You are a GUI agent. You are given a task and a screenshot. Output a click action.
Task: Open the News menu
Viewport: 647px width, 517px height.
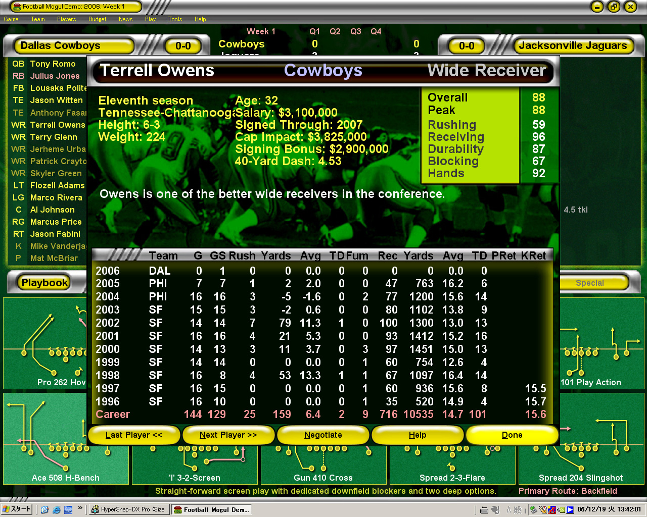[125, 19]
